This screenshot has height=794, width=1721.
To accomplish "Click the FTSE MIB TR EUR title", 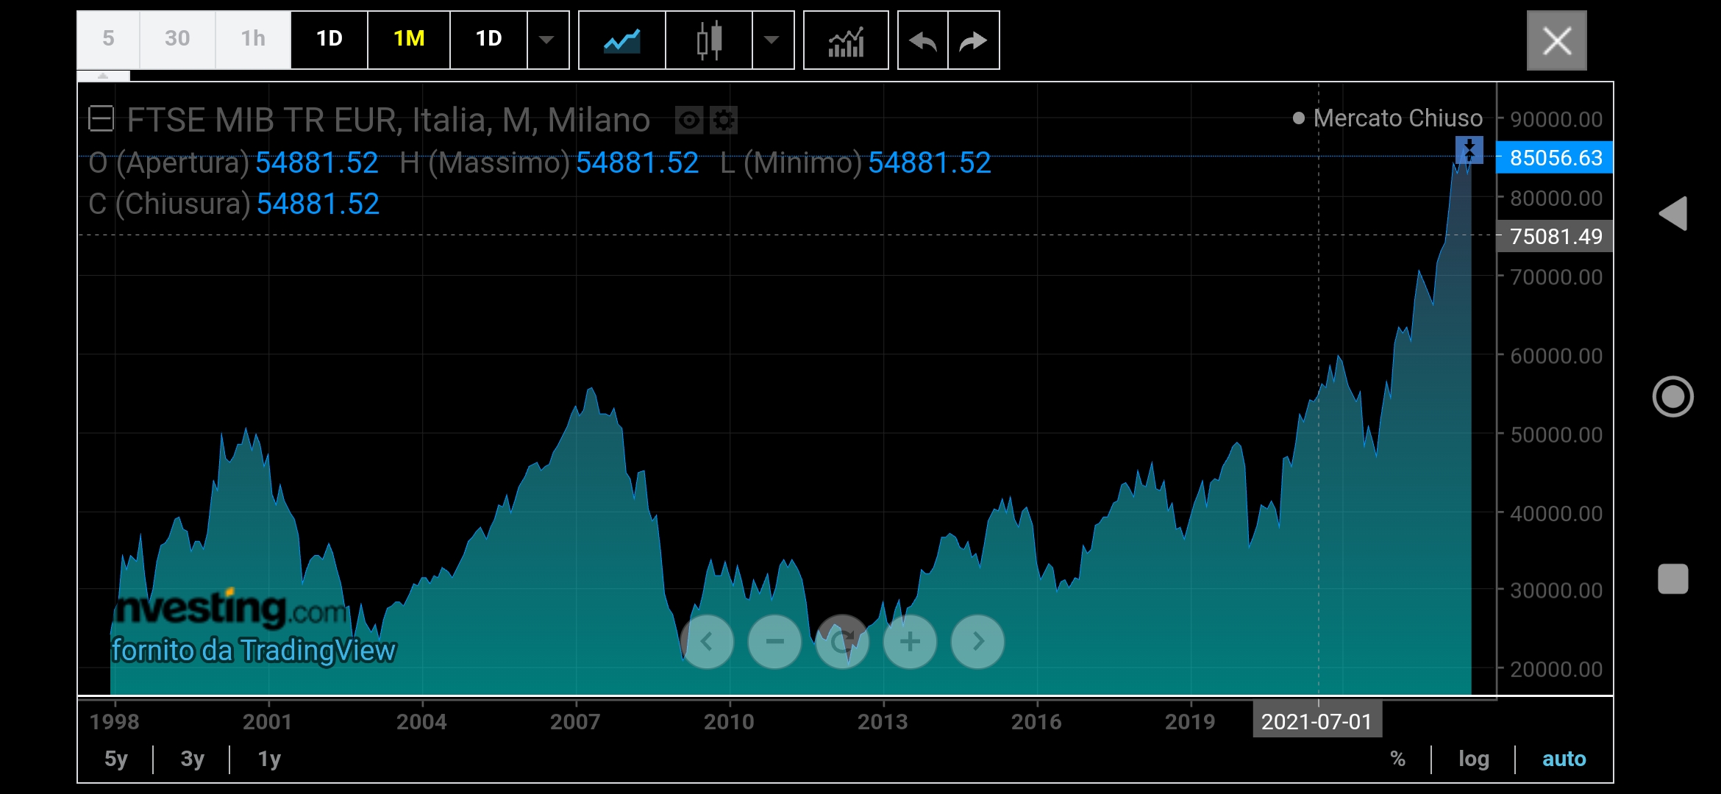I will pyautogui.click(x=388, y=120).
